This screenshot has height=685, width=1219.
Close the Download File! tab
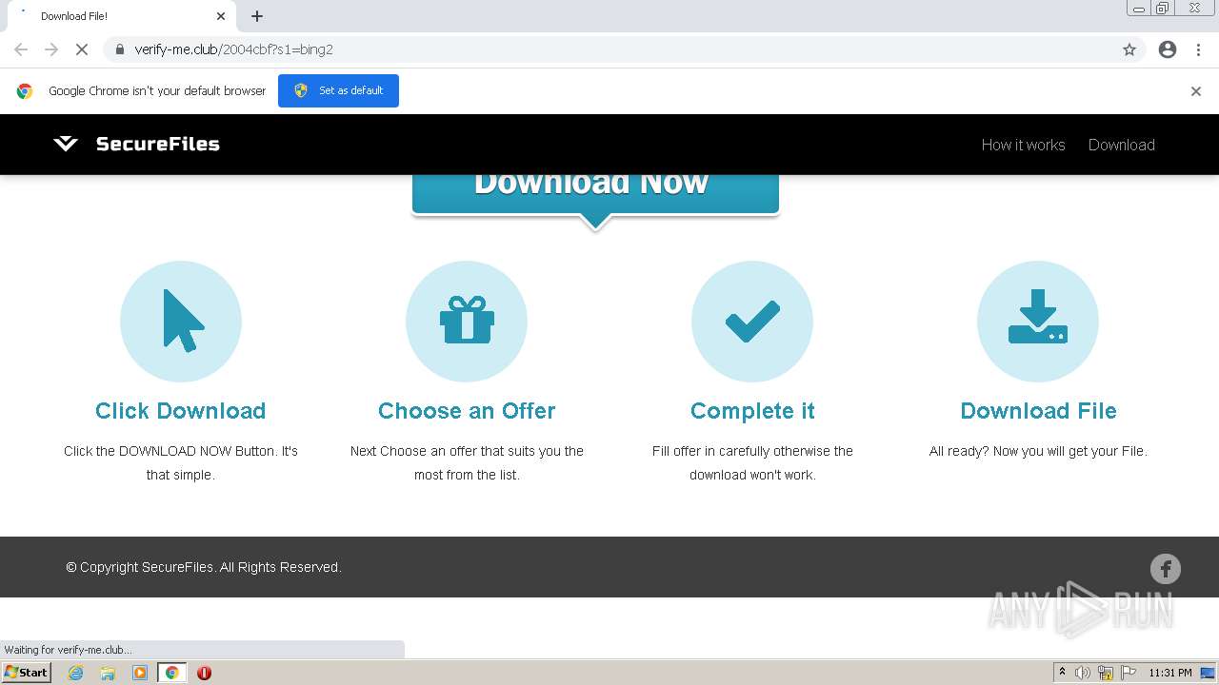coord(221,16)
